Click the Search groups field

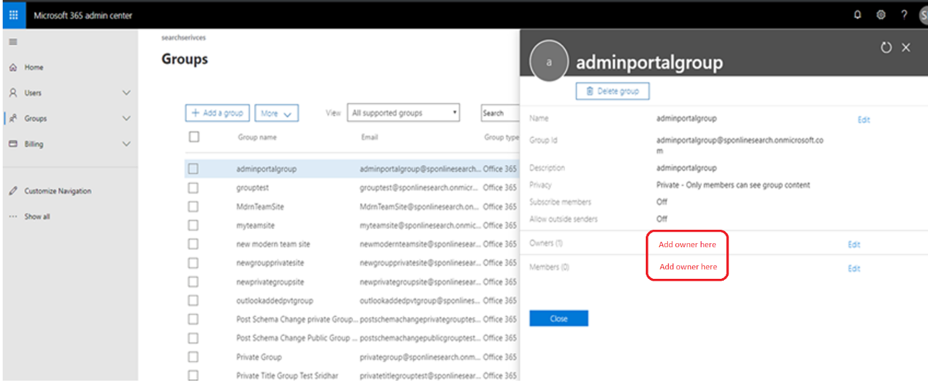click(500, 113)
